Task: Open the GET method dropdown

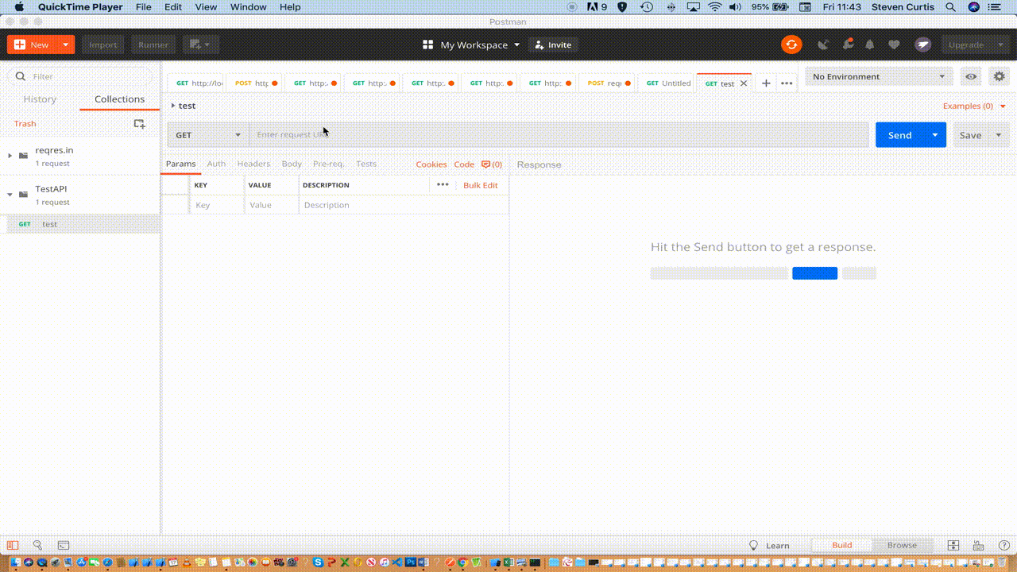Action: point(208,135)
